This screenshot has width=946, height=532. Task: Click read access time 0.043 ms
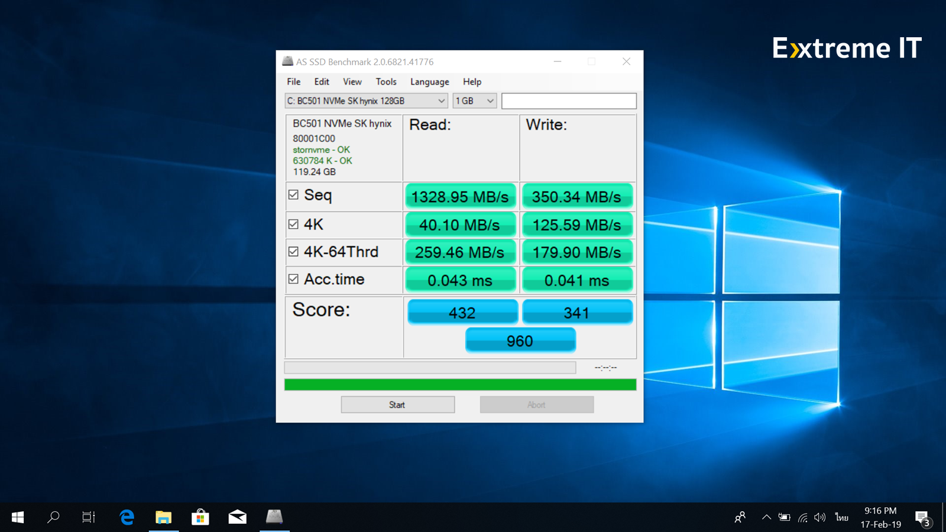[x=460, y=280]
